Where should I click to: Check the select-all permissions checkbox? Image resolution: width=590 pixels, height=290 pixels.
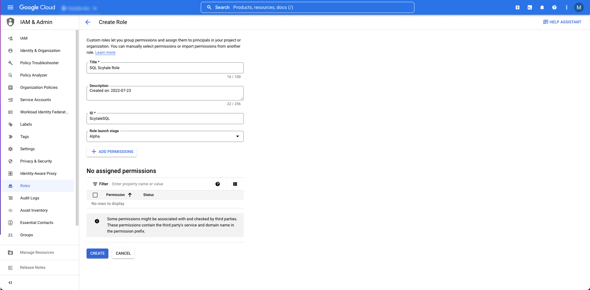pos(95,195)
